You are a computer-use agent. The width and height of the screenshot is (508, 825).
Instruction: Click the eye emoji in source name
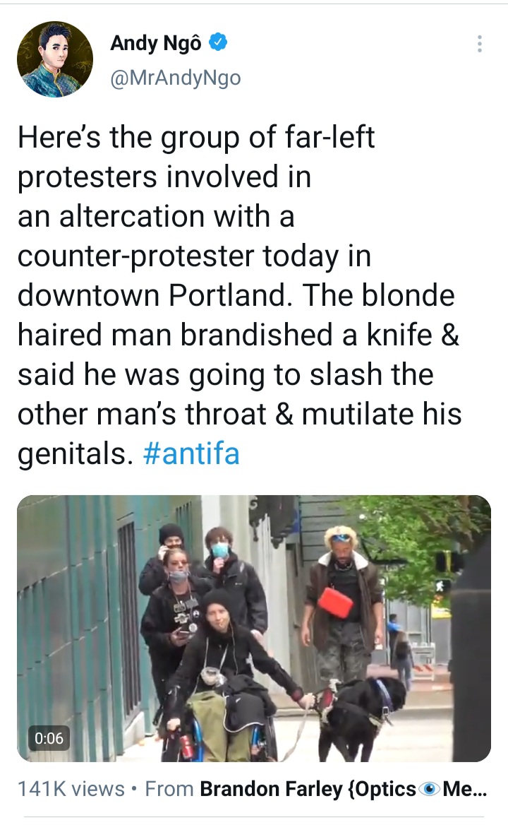tap(431, 789)
